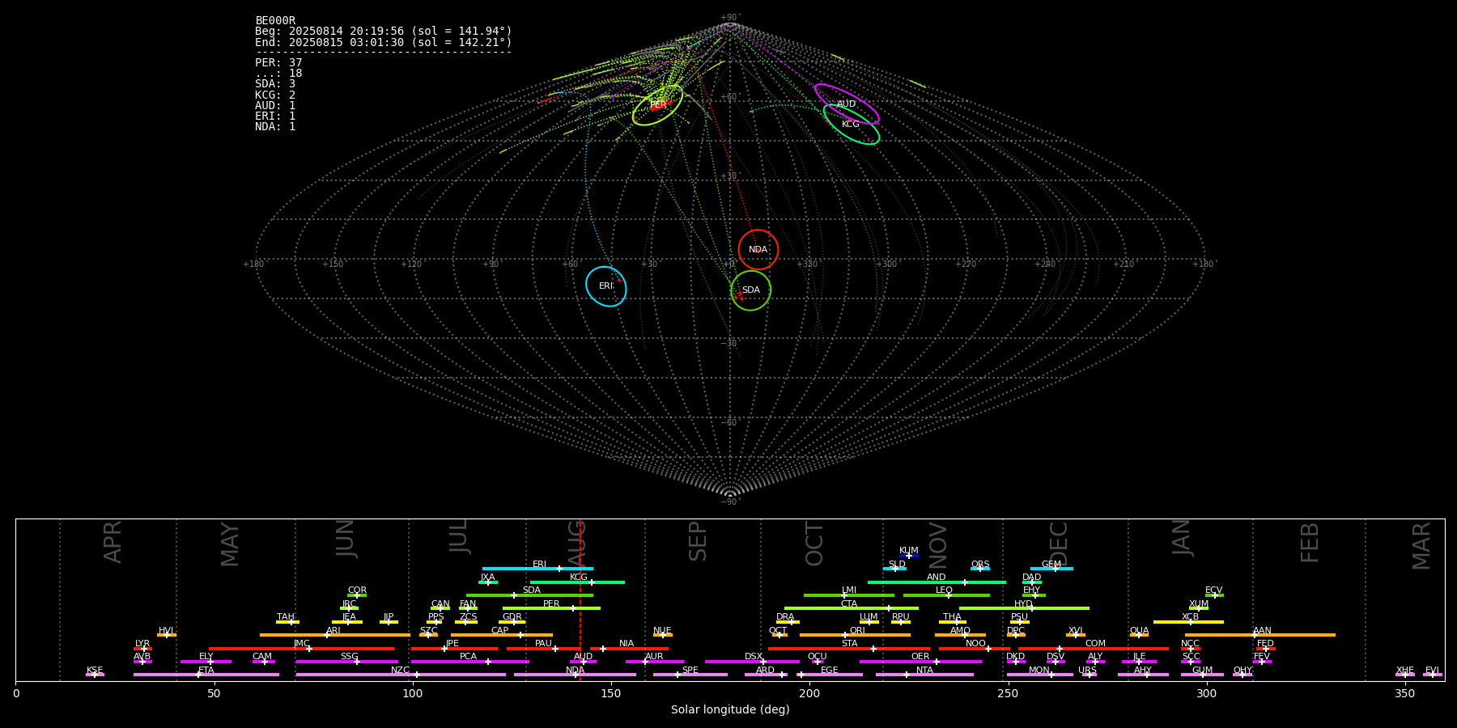Click the CTA shower bar on the timeline
Screen dimensions: 1457x728
pos(852,608)
